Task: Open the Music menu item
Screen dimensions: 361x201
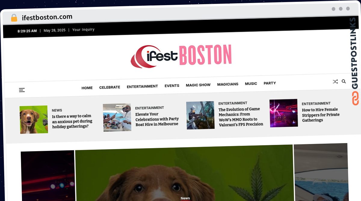Action: pyautogui.click(x=251, y=84)
